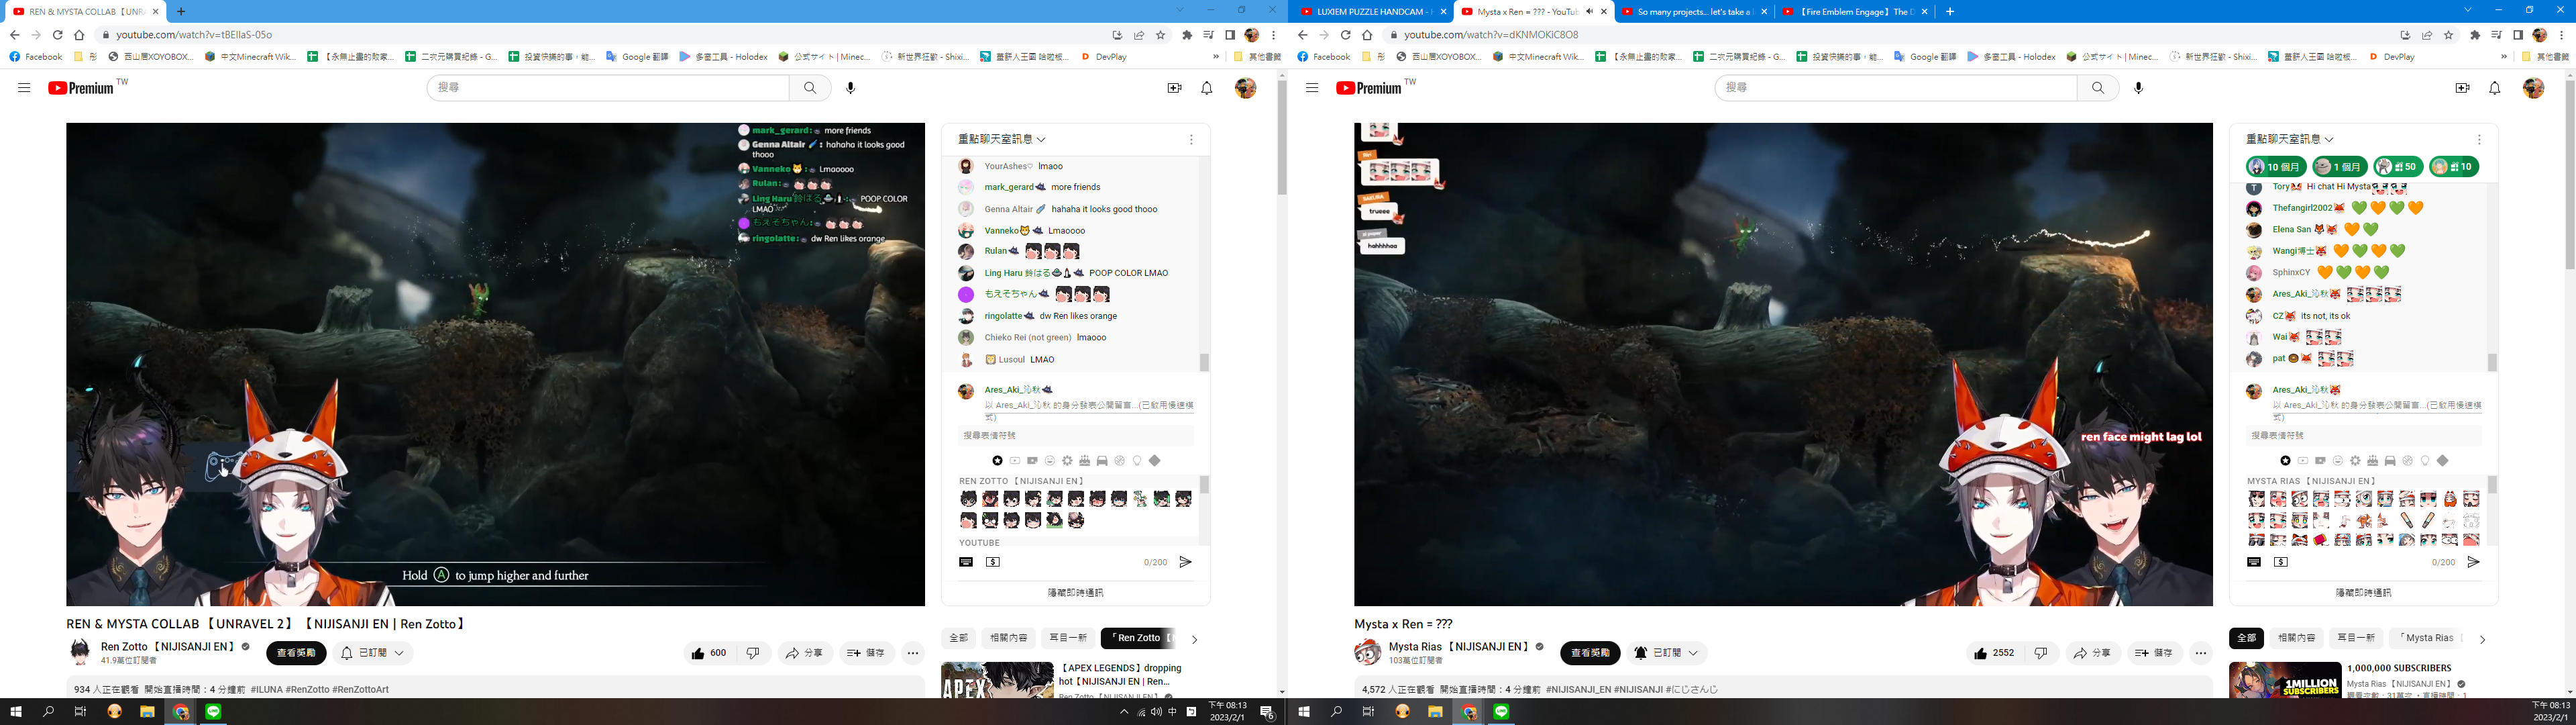Switch to LUXIEM PUZZLE HANDCAM tab
Screen dimensions: 2576x725
coord(1372,12)
